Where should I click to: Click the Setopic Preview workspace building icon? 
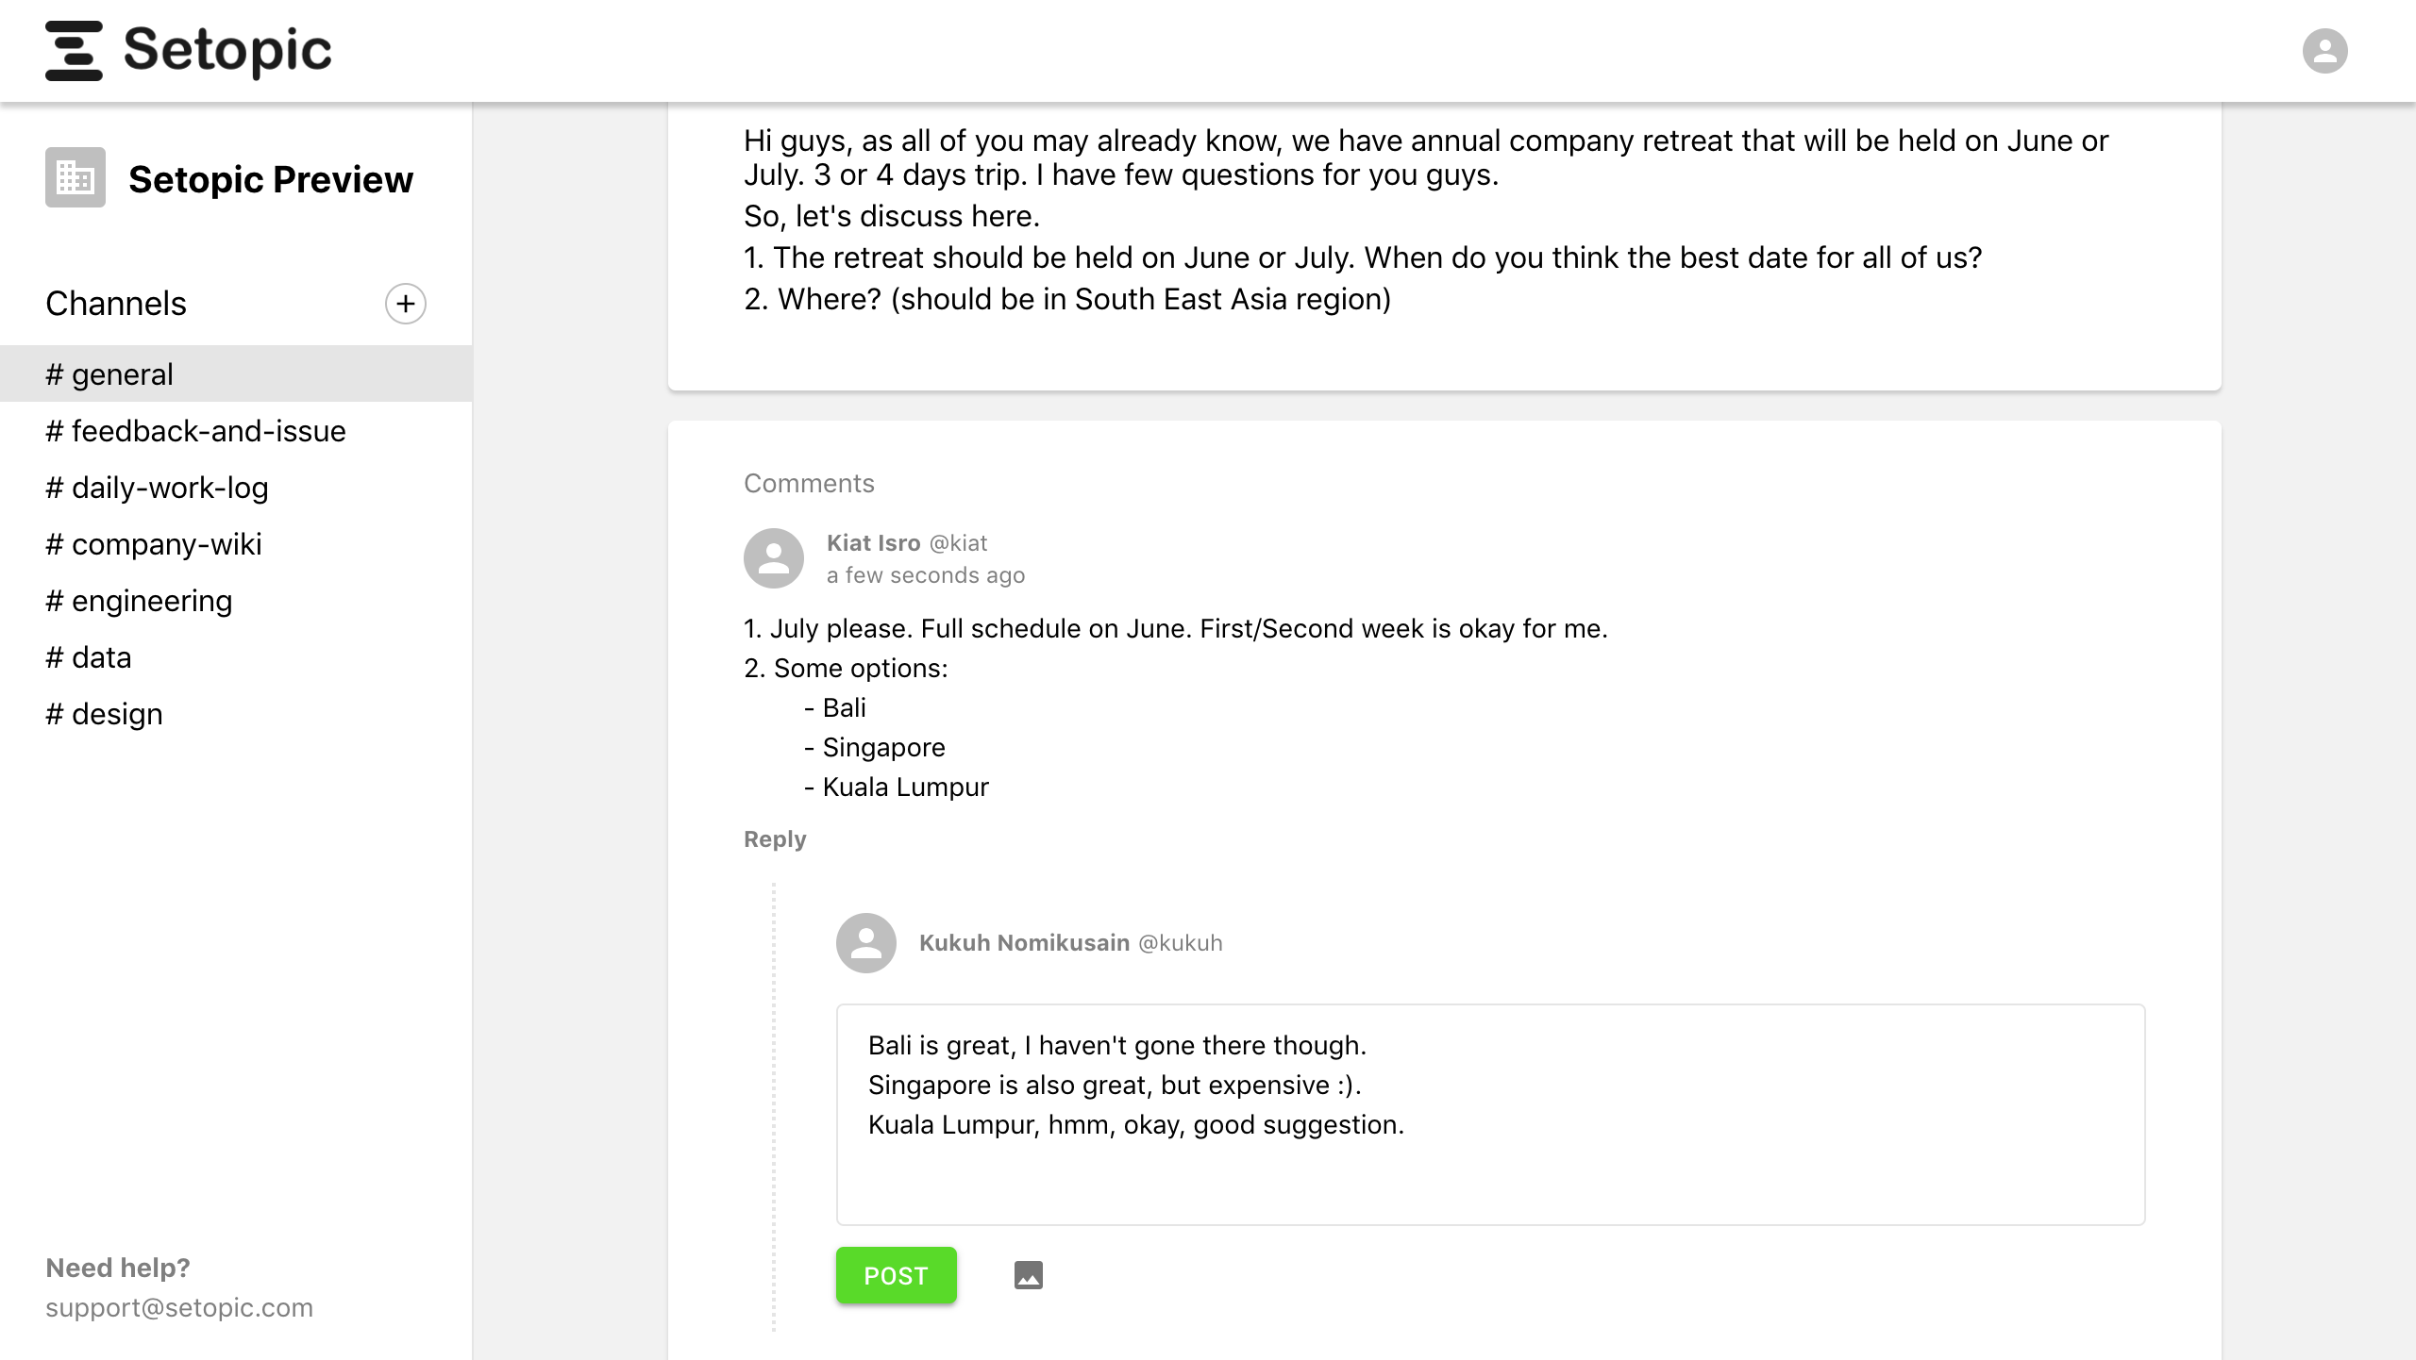[x=75, y=177]
